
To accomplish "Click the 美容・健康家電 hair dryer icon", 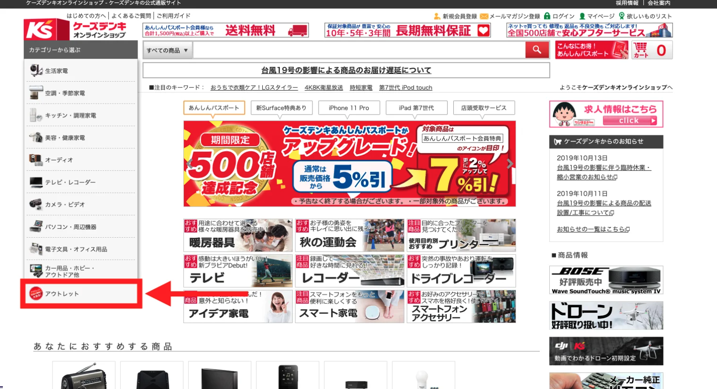I will tap(36, 137).
